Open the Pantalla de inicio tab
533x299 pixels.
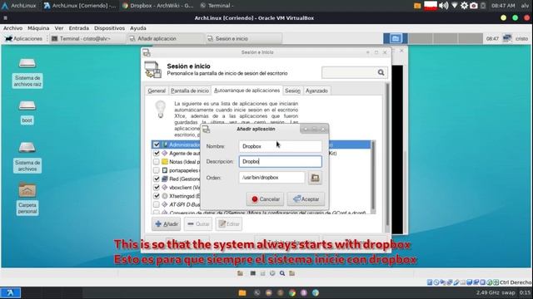click(190, 91)
